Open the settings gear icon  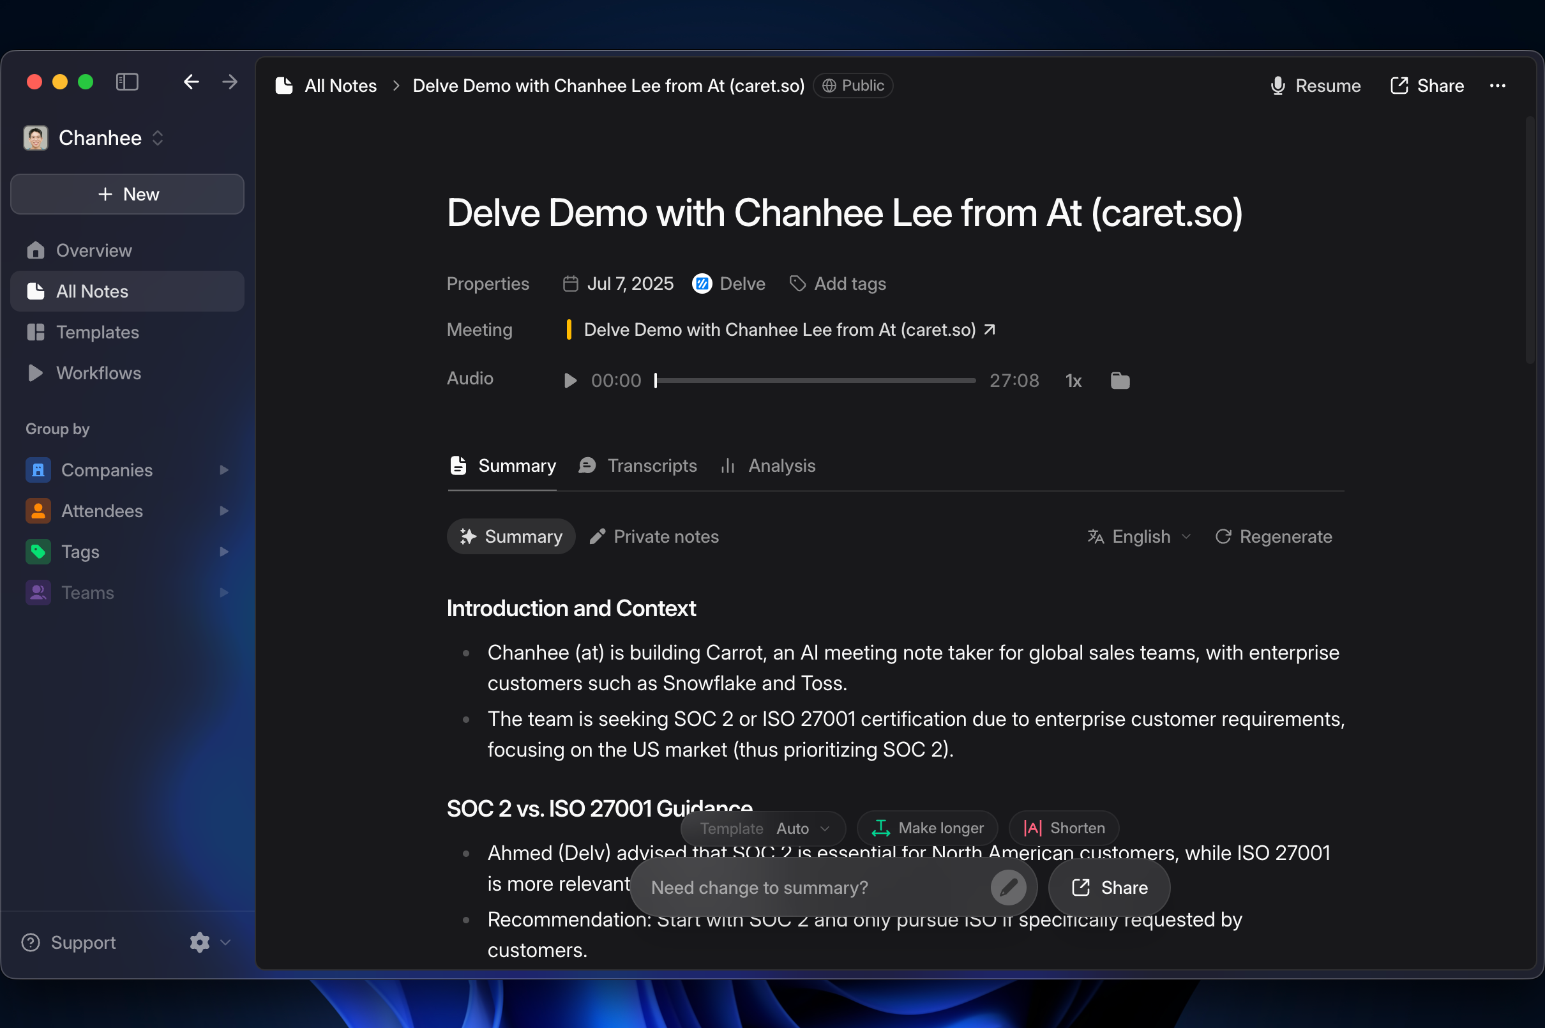199,943
